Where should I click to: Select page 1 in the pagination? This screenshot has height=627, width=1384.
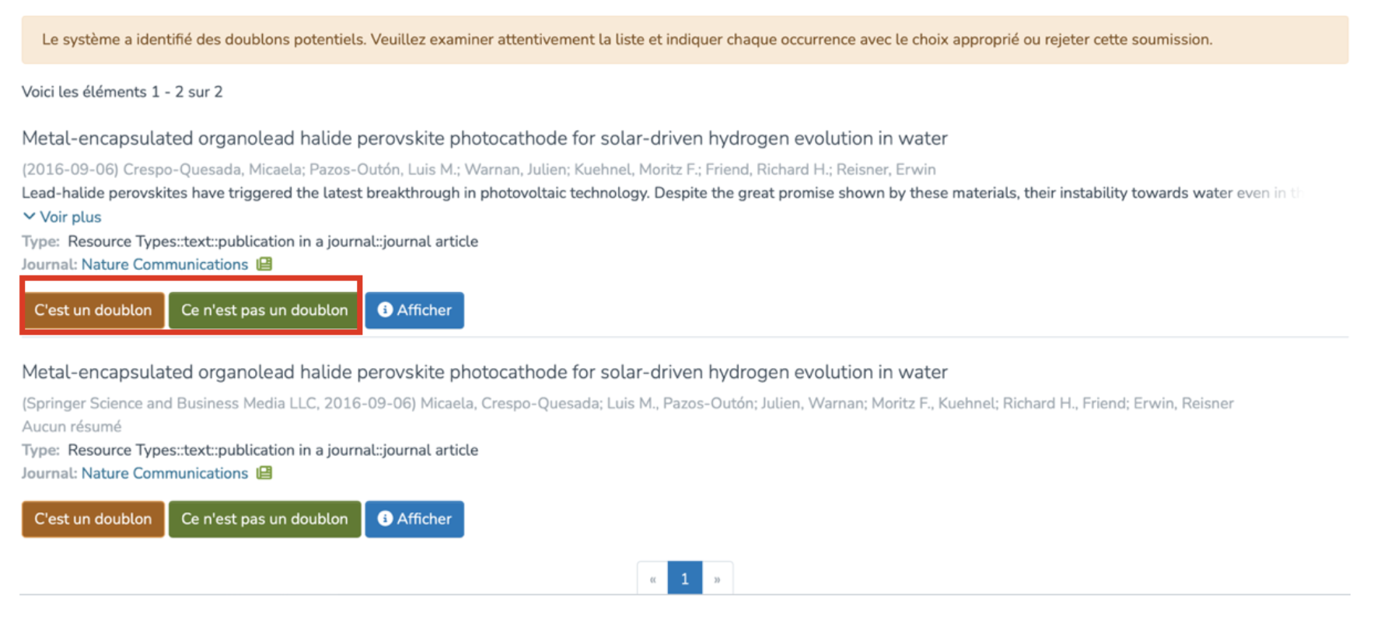coord(684,579)
